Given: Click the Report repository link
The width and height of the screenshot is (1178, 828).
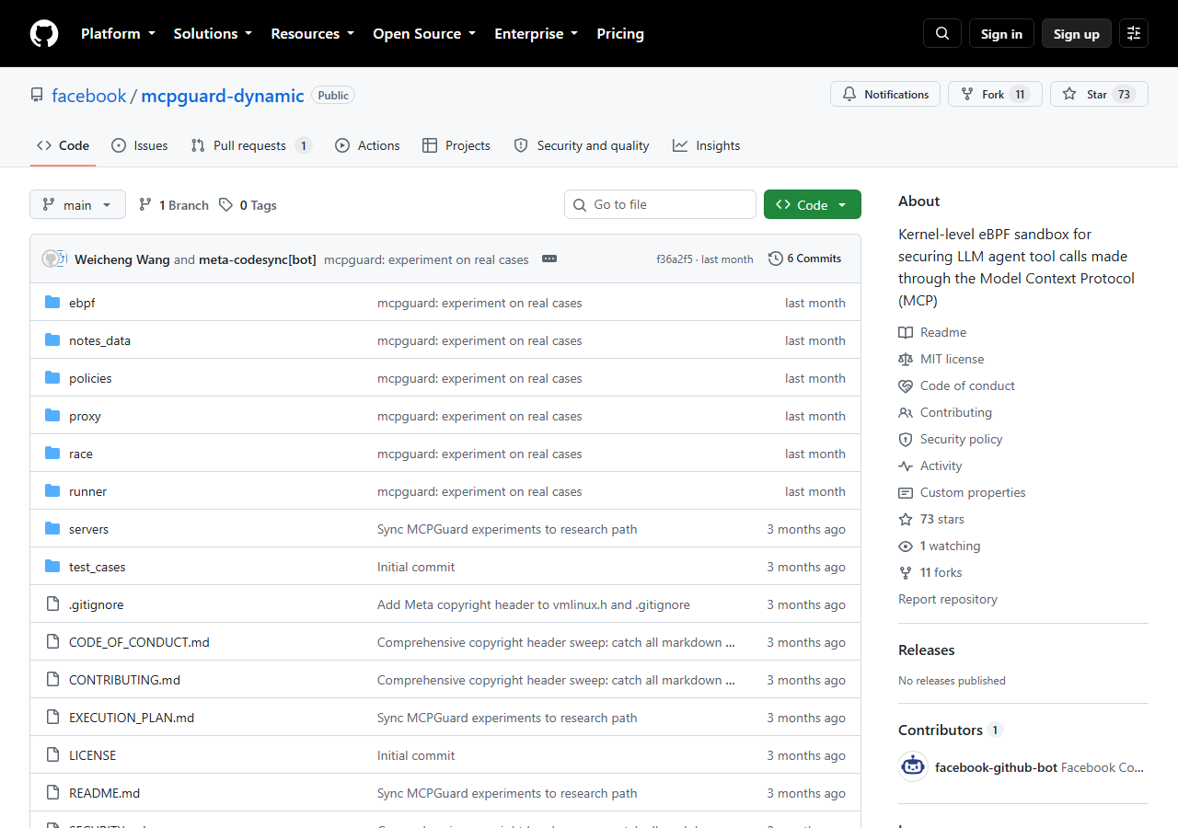Looking at the screenshot, I should point(948,599).
